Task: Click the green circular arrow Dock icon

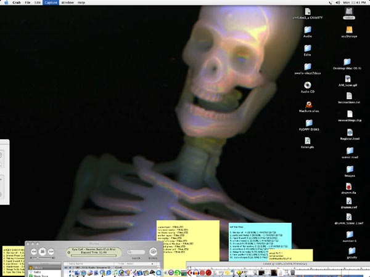Action: [178, 273]
